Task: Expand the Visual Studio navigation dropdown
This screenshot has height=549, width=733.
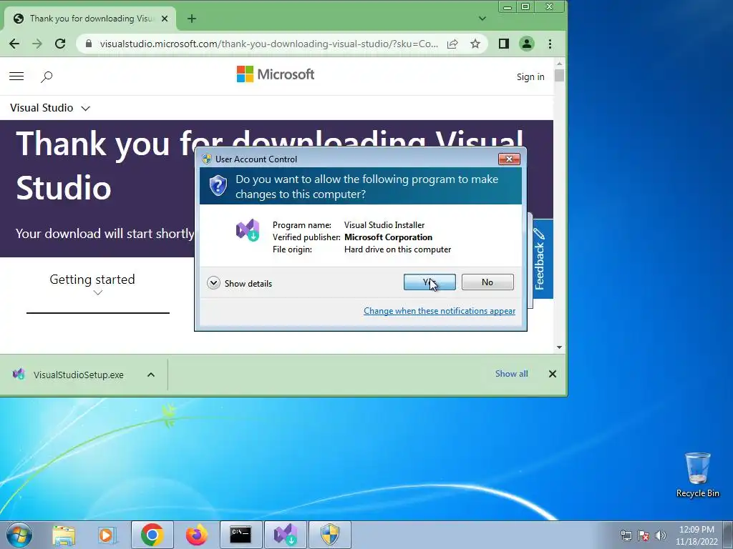Action: tap(50, 108)
